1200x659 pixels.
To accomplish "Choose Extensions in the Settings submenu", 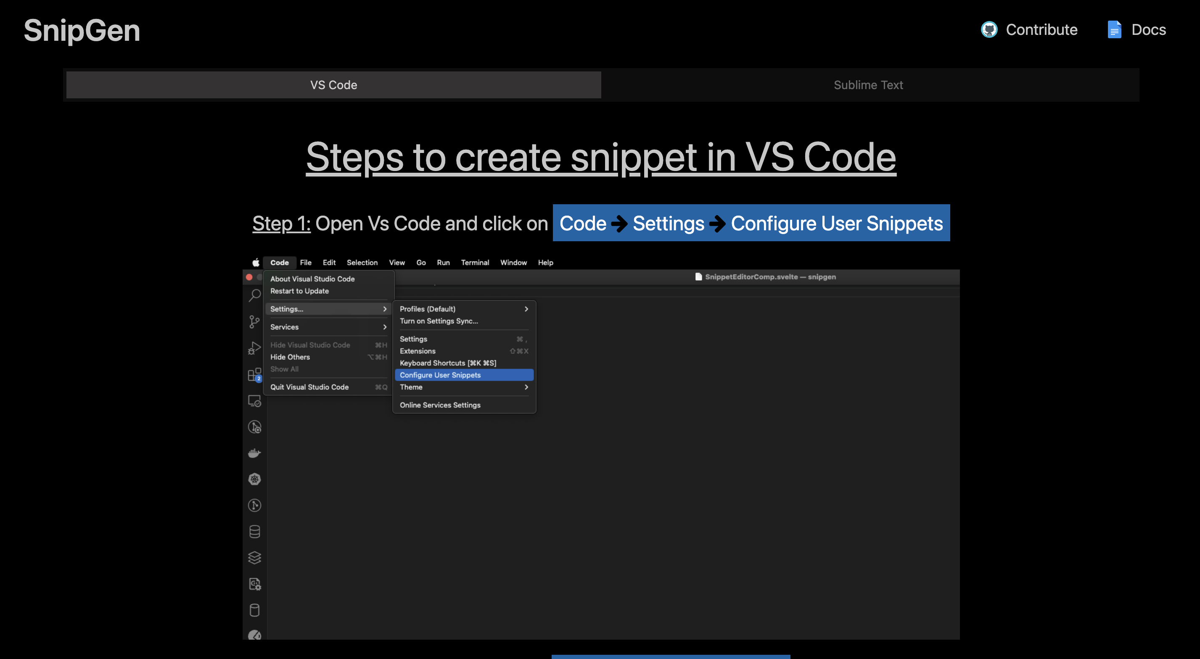I will (464, 351).
